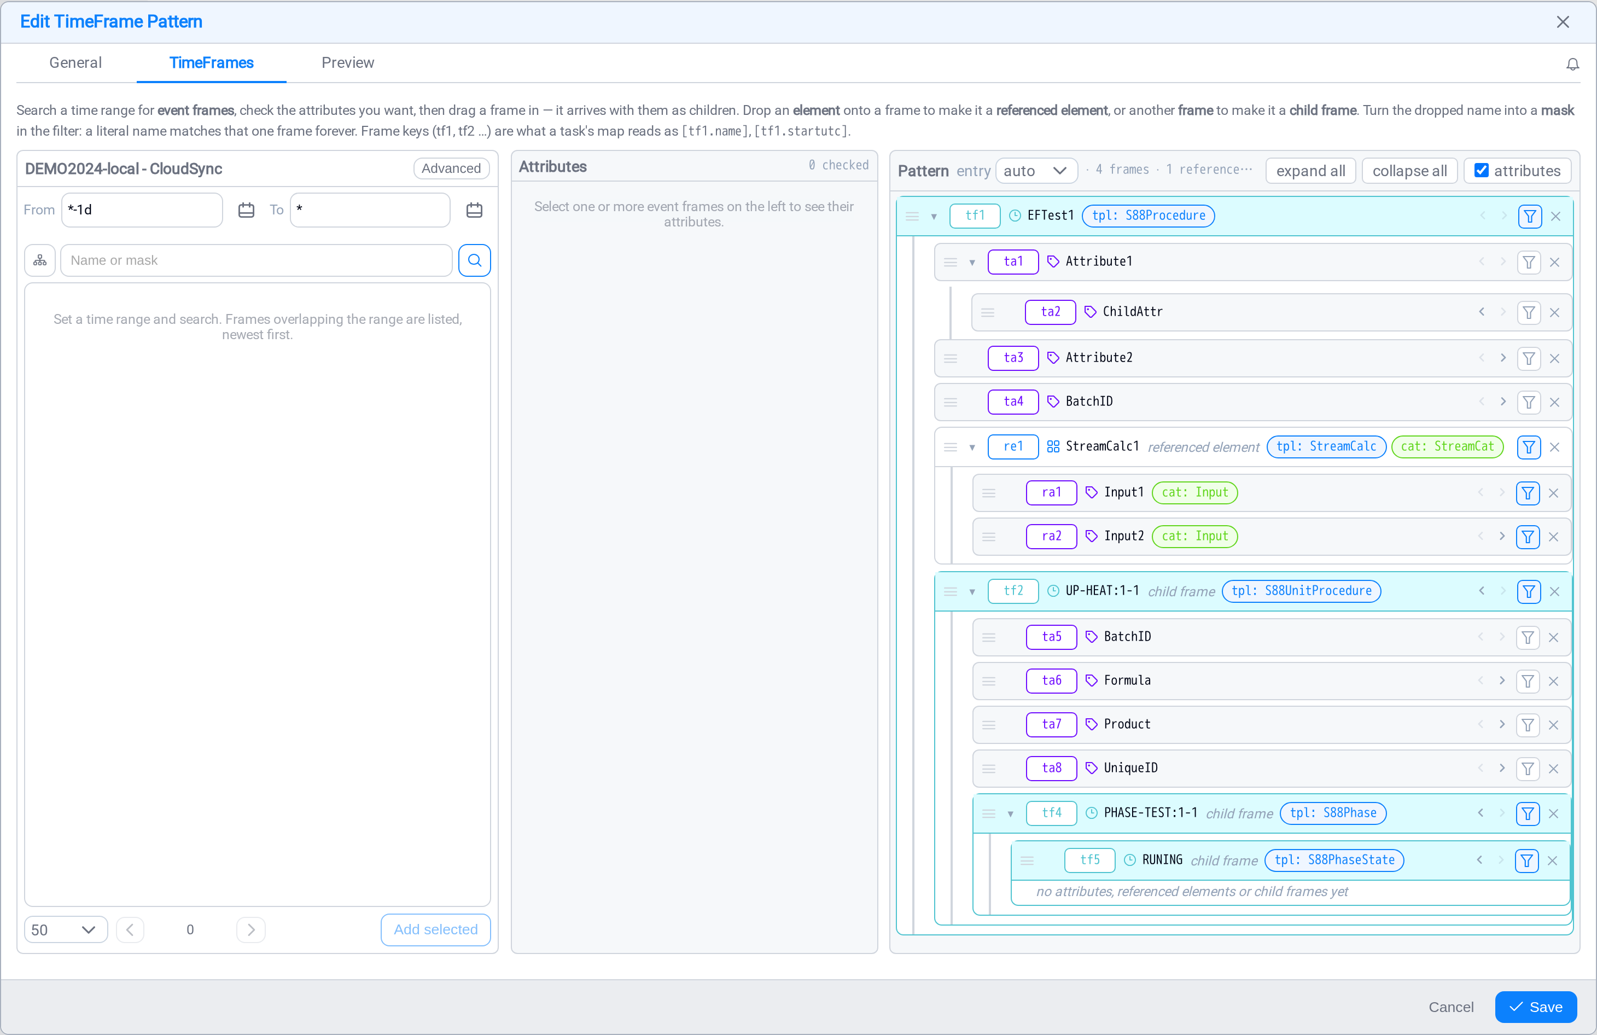Collapse the StreamCalc1 element node
1597x1035 pixels.
click(x=972, y=447)
